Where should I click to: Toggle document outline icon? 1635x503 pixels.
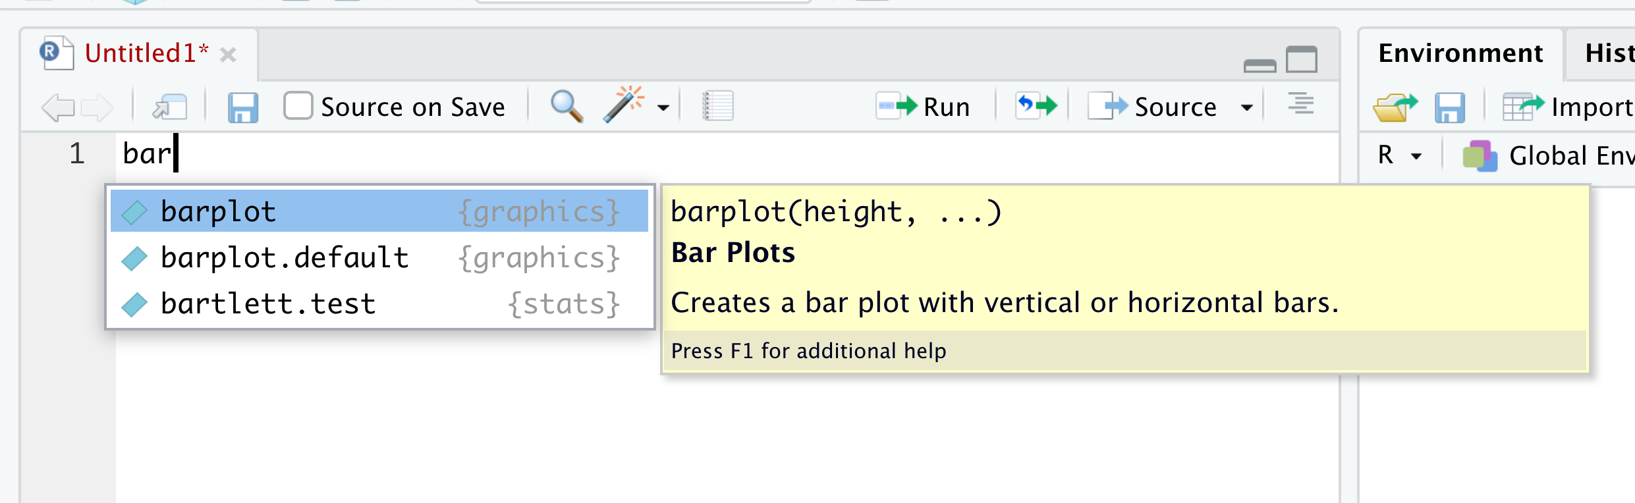(1300, 105)
